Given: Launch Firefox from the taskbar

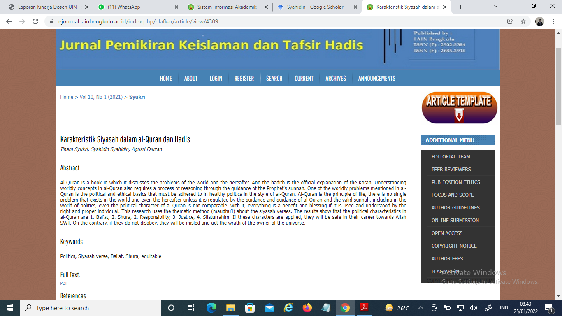Looking at the screenshot, I should (307, 308).
